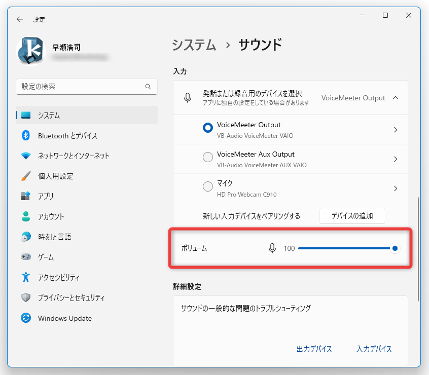This screenshot has width=429, height=375.
Task: Click デバイスの追加 button
Action: tap(352, 216)
